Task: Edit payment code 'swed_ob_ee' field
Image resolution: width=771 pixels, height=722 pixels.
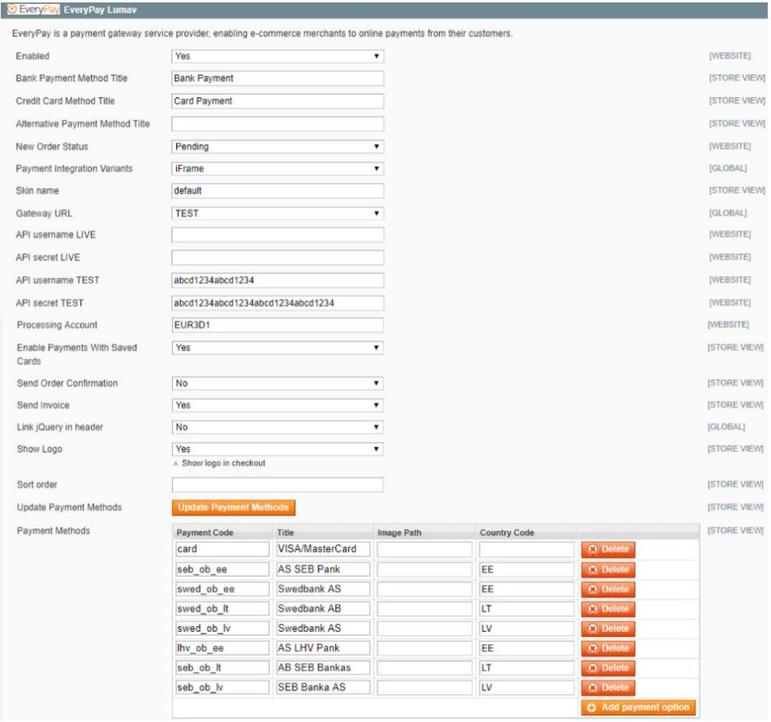Action: pyautogui.click(x=222, y=589)
